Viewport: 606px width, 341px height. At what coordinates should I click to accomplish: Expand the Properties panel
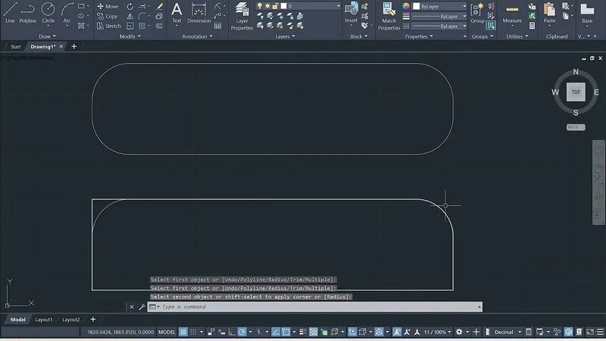(x=419, y=36)
